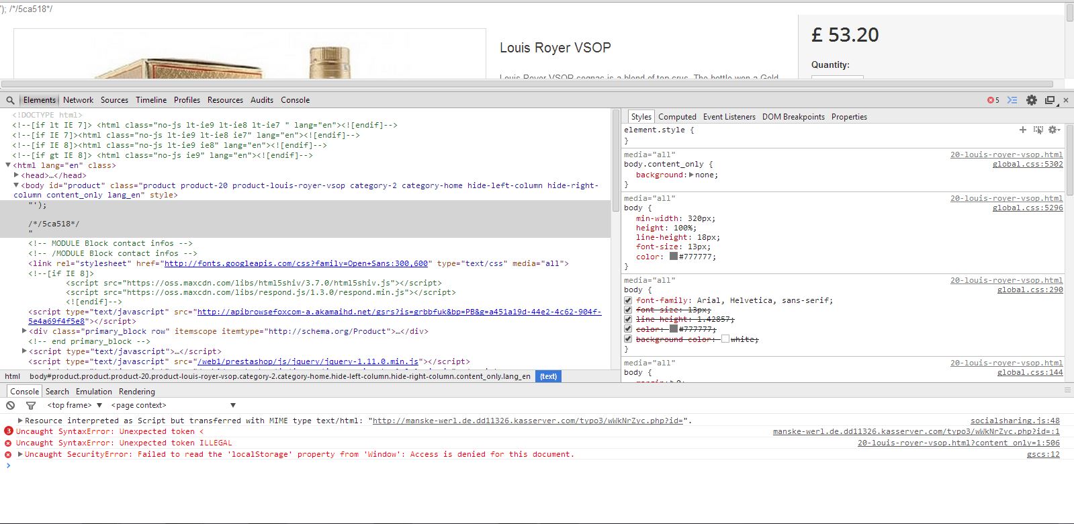1074x524 pixels.
Task: Click the red error count indicator
Action: pyautogui.click(x=993, y=100)
